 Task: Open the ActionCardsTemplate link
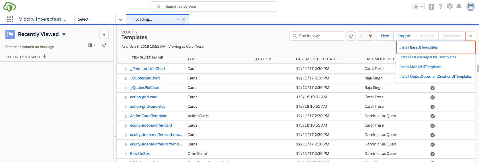coord(149,116)
